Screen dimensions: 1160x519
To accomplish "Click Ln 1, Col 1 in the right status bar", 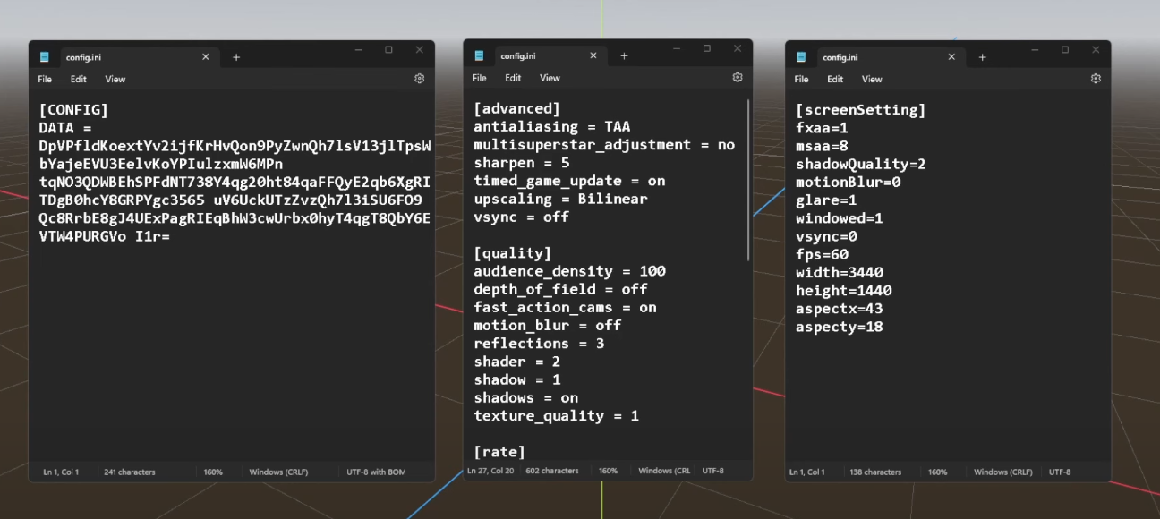I will [807, 472].
